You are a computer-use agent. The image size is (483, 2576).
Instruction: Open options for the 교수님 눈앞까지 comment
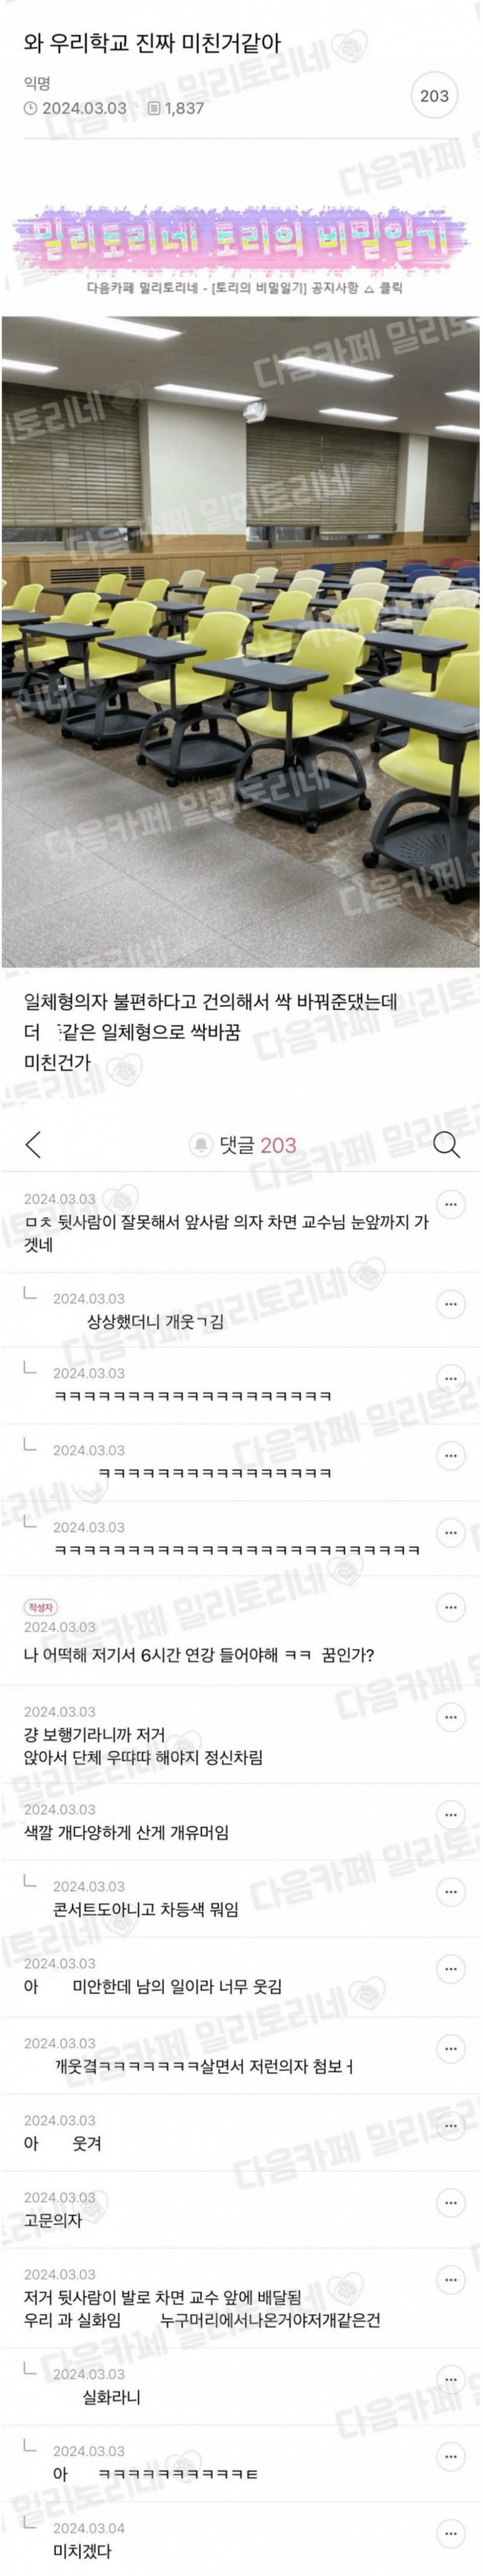coord(451,1204)
